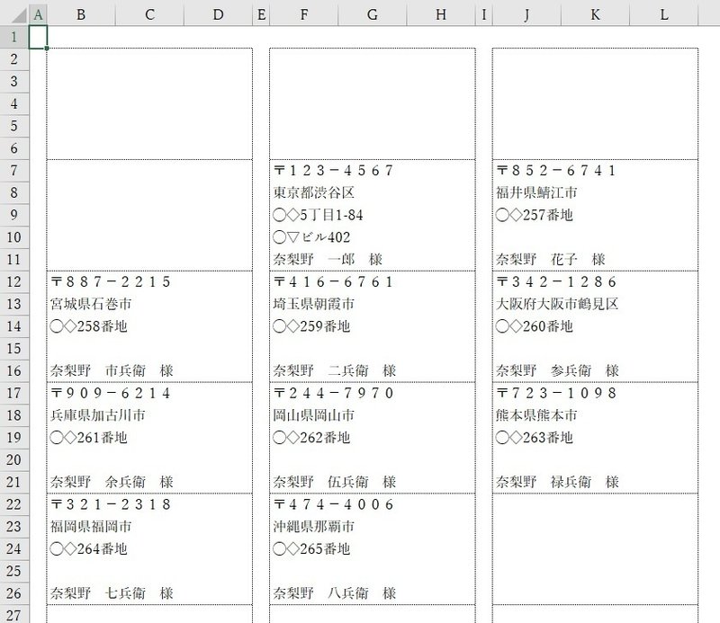Image resolution: width=720 pixels, height=623 pixels.
Task: Click name 奈梨野 市兵衛 様
Action: pos(112,370)
